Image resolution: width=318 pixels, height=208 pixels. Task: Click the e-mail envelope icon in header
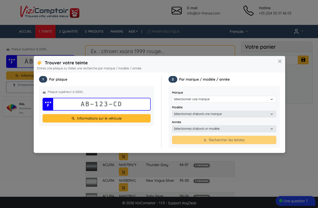[176, 11]
